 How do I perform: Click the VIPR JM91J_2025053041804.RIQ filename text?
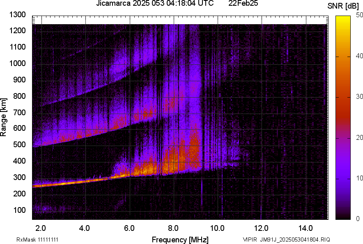[x=286, y=239]
